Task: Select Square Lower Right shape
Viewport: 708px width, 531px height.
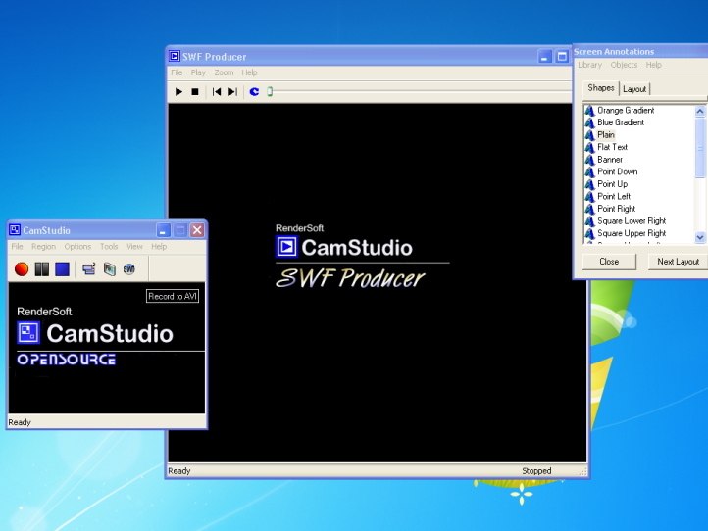Action: pos(632,220)
